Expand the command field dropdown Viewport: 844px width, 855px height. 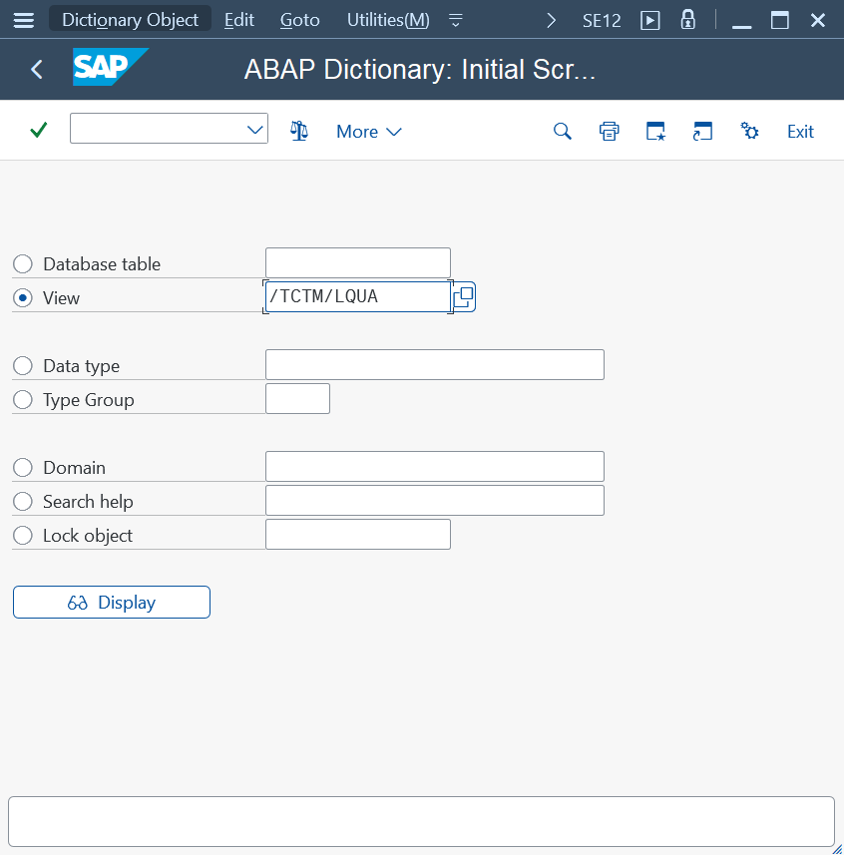[x=253, y=129]
